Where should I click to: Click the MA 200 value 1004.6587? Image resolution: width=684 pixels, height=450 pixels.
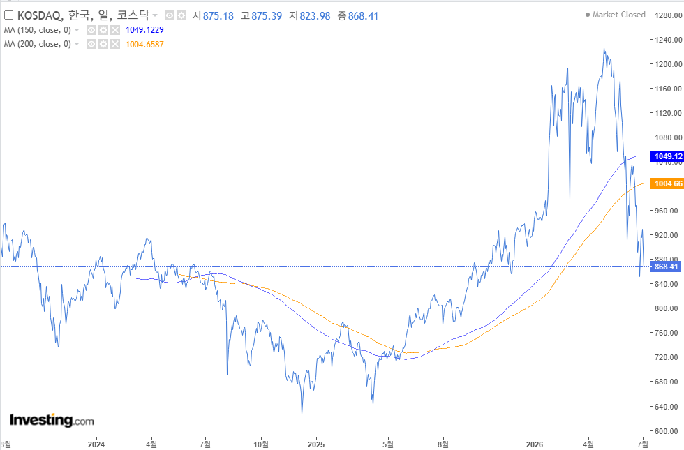pyautogui.click(x=145, y=45)
